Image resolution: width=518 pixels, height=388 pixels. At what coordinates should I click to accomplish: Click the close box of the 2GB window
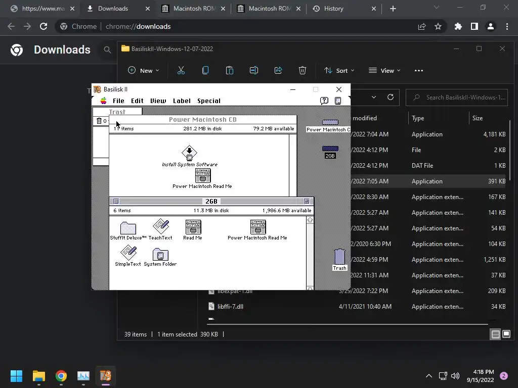pyautogui.click(x=116, y=201)
